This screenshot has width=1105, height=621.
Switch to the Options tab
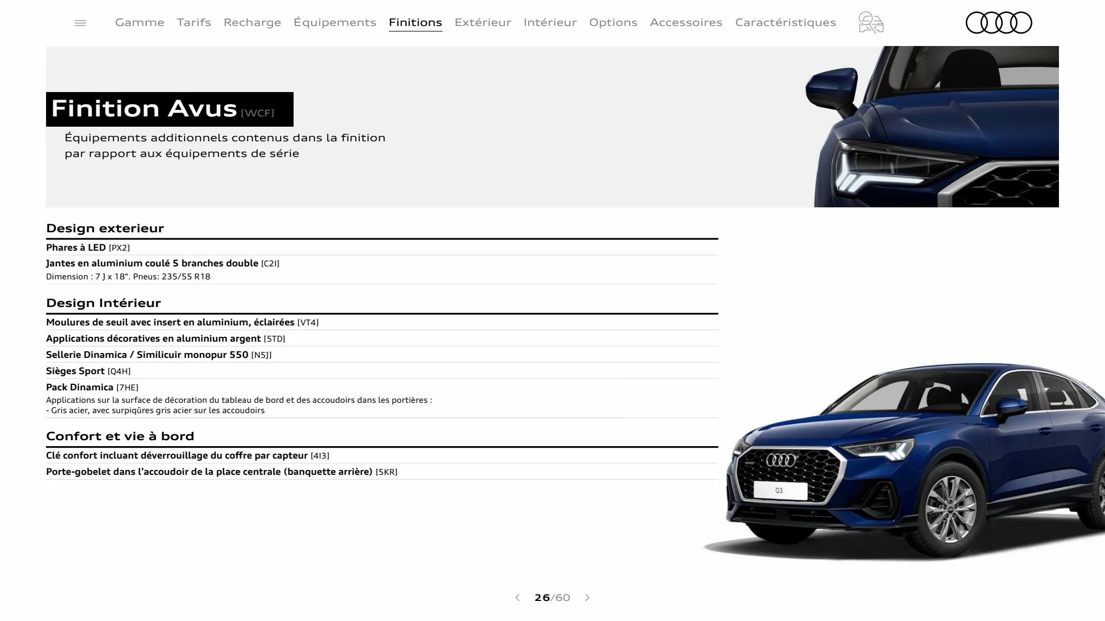(613, 22)
